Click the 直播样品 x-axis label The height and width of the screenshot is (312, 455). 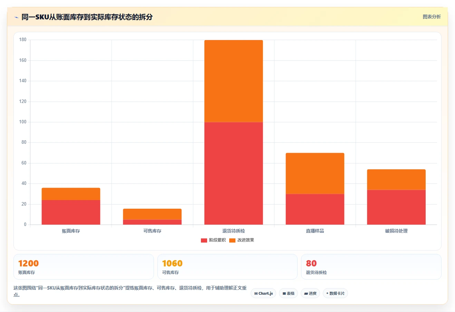pos(315,231)
